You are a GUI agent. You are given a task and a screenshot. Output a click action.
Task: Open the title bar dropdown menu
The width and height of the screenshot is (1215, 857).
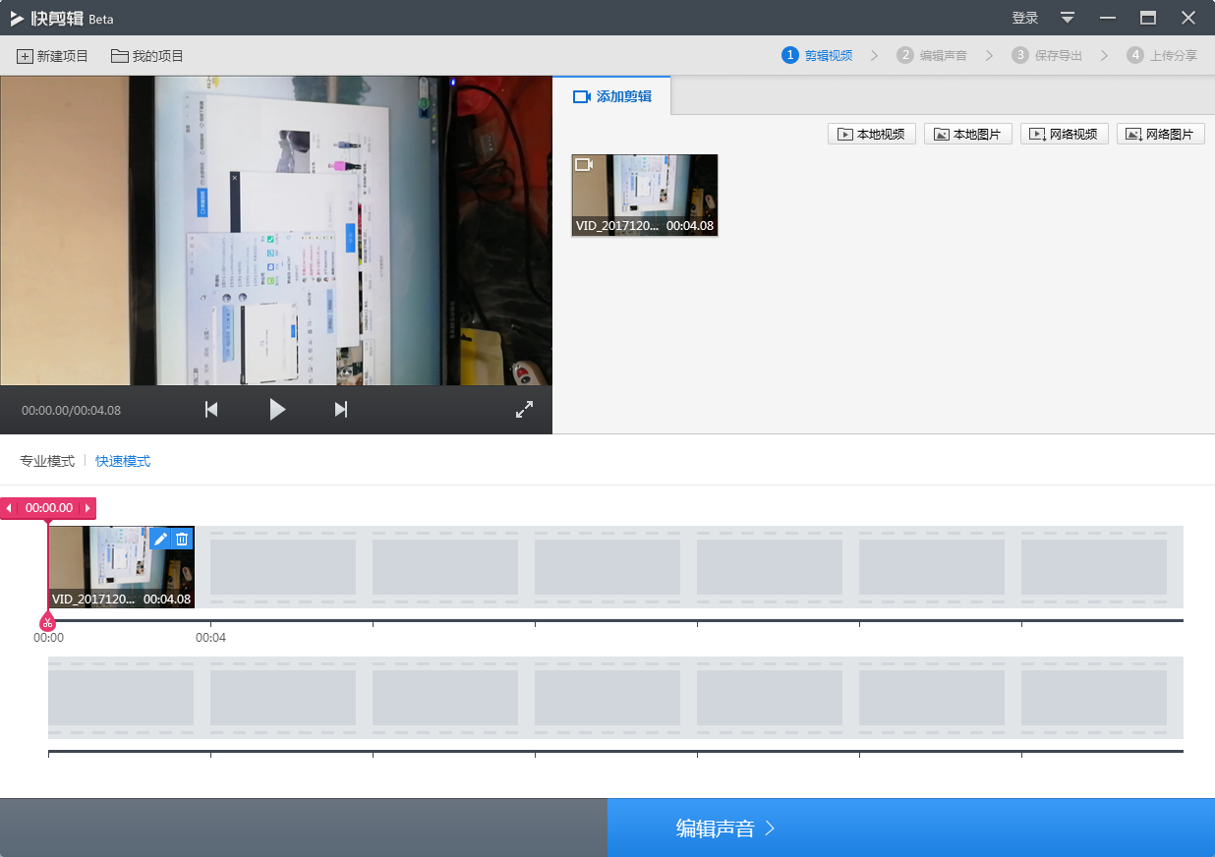pyautogui.click(x=1068, y=18)
